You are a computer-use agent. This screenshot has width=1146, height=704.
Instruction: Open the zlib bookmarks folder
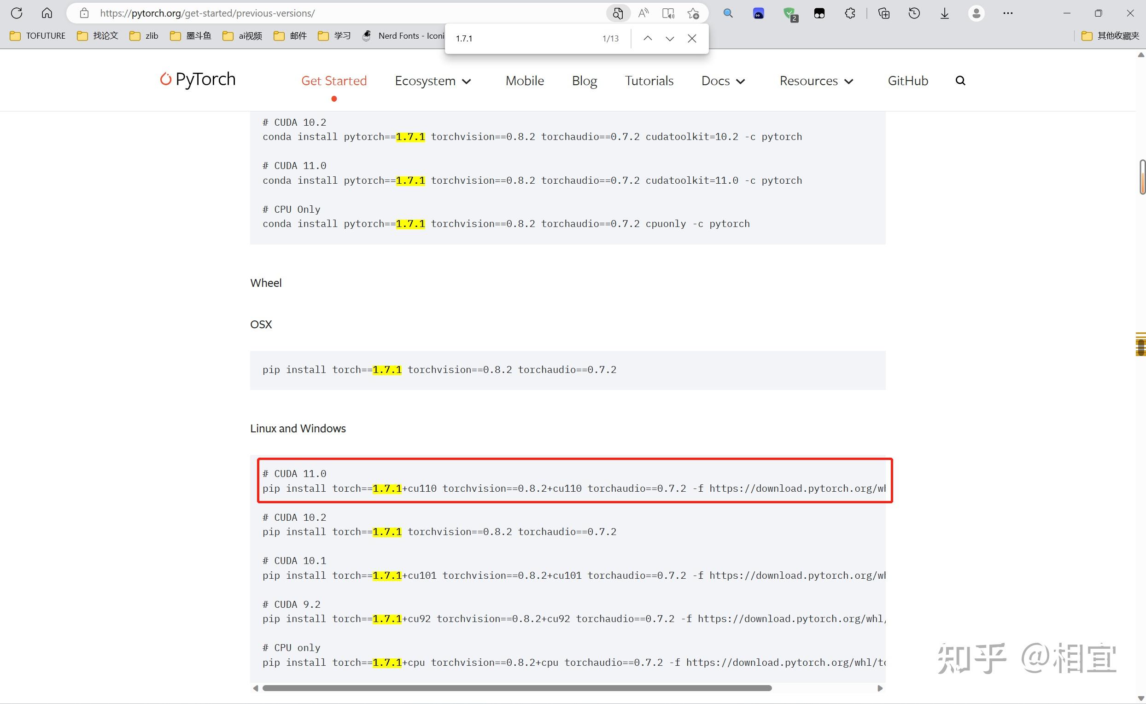[x=144, y=36]
